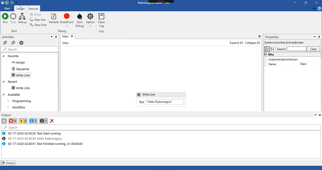Expand the Workflow category
The width and height of the screenshot is (322, 170).
(x=8, y=107)
